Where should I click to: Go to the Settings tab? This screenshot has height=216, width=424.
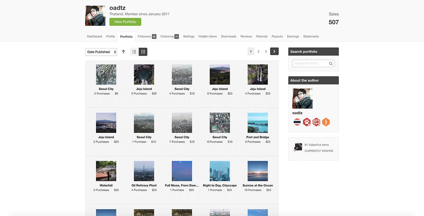click(x=189, y=36)
